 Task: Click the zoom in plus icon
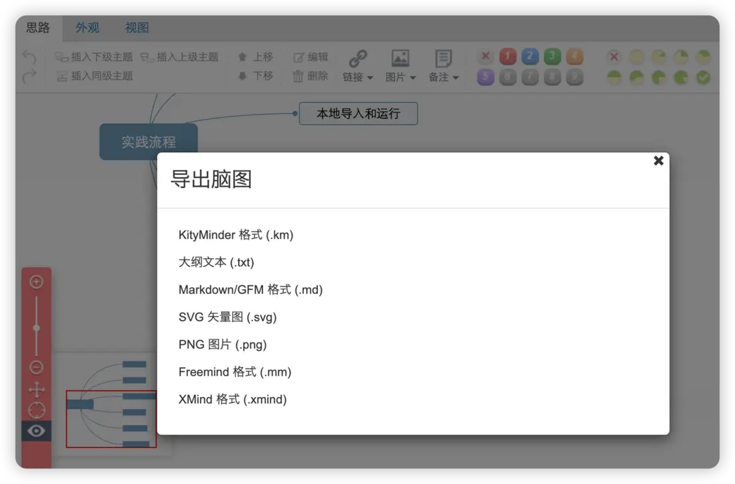coord(37,281)
